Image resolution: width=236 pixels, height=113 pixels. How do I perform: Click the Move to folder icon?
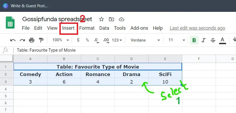pos(111,19)
